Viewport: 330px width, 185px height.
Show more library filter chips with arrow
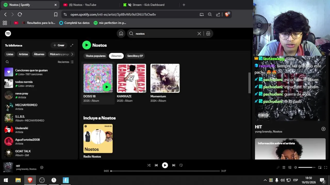72,54
